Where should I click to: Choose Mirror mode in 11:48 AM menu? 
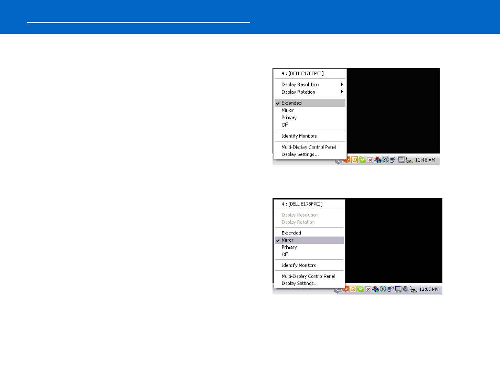pos(310,110)
